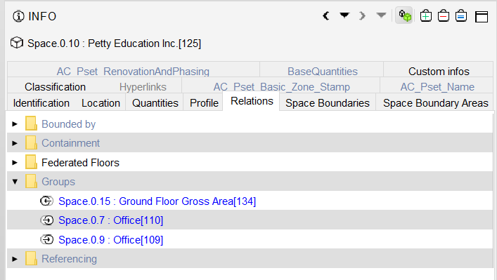Toggle the green cube selection sync button
The width and height of the screenshot is (497, 280).
pos(404,15)
